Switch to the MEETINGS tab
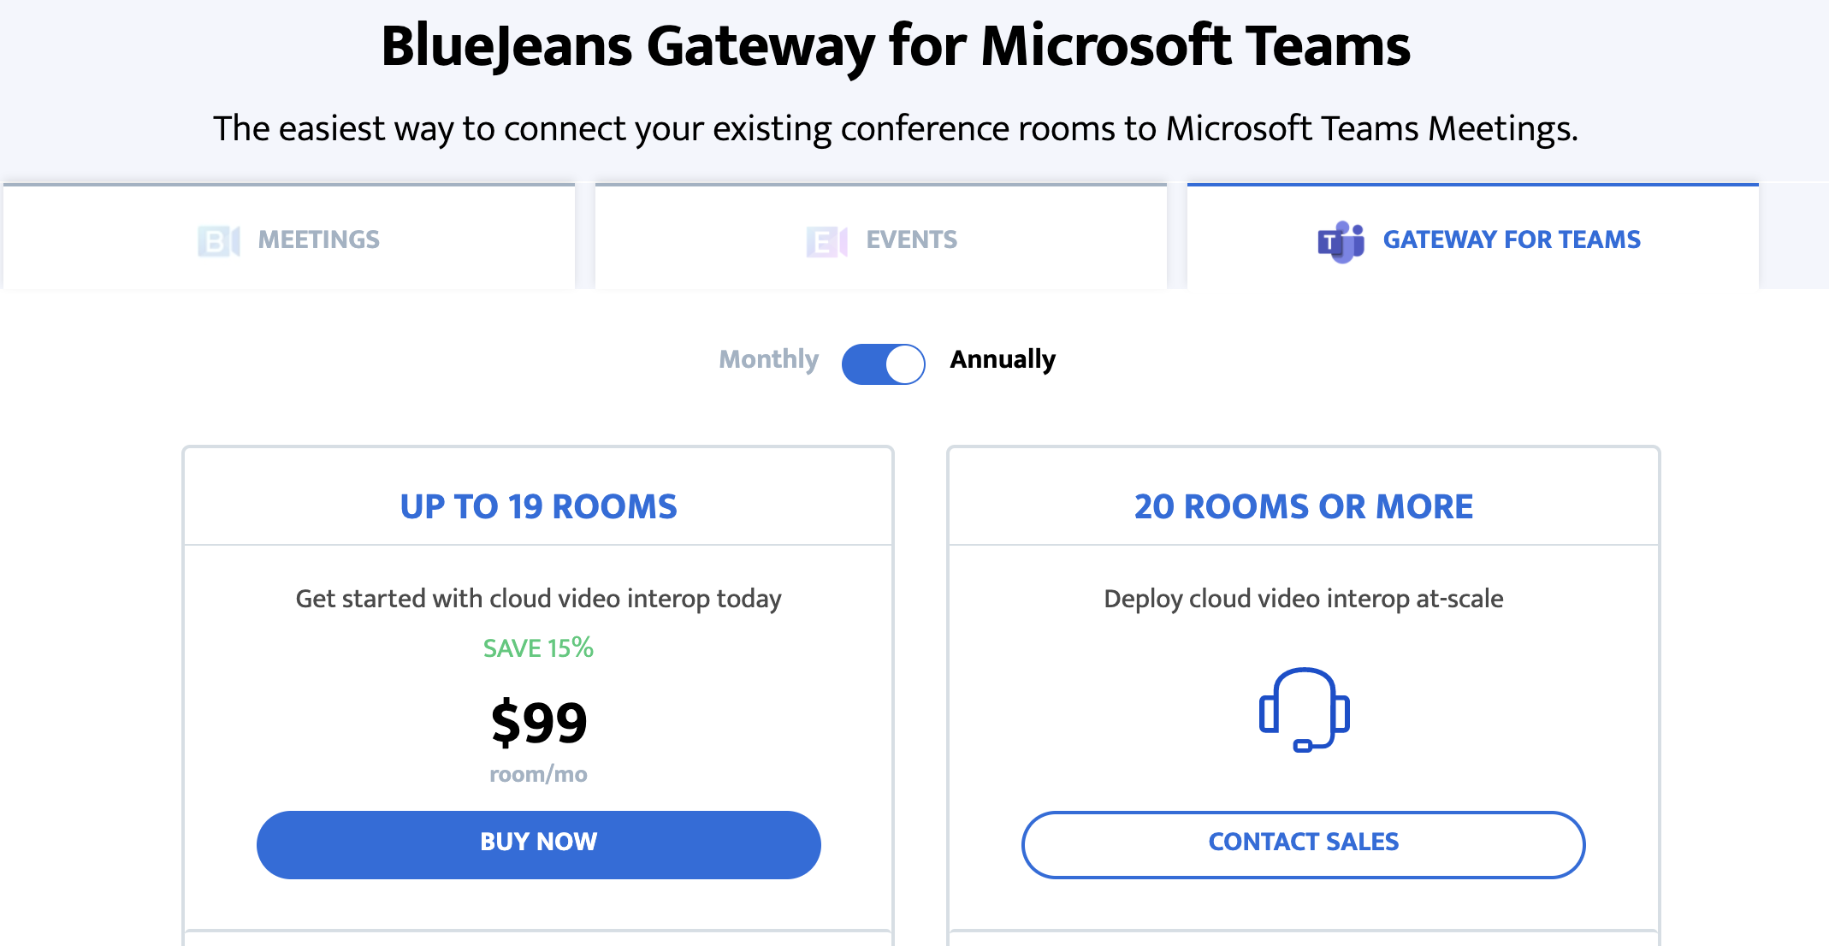This screenshot has width=1829, height=946. click(x=318, y=240)
